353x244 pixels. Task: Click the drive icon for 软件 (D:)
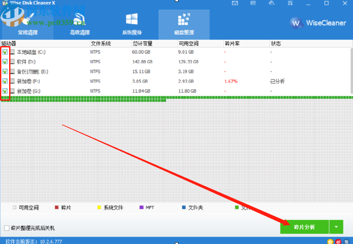[x=13, y=62]
